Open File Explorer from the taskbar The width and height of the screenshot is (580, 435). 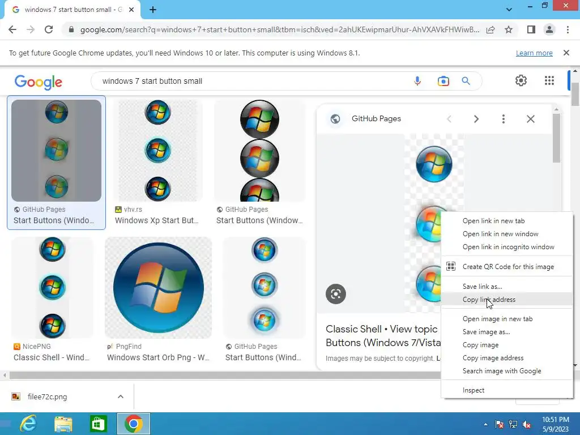point(63,424)
